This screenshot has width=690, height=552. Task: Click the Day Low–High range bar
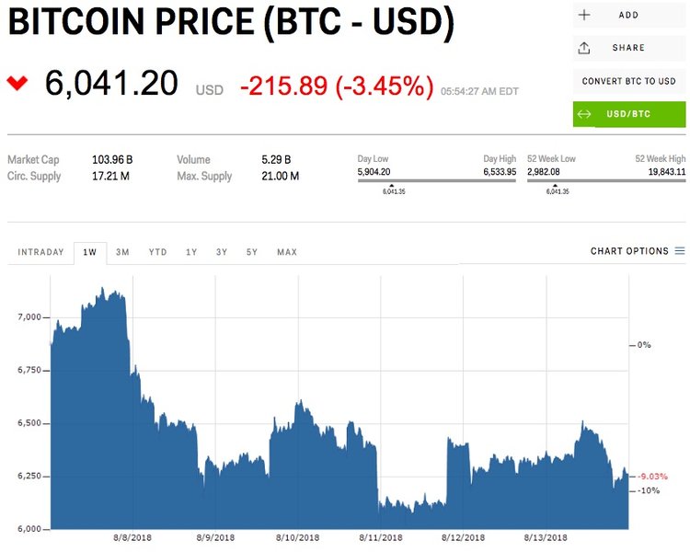point(436,180)
